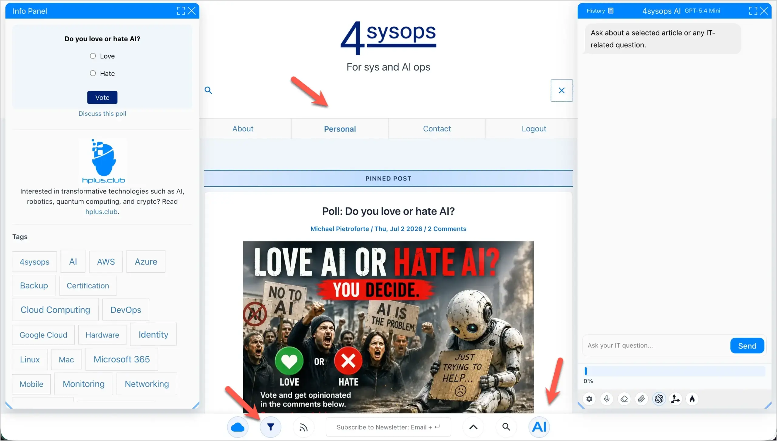Viewport: 777px width, 441px height.
Task: Filter by the 4sysops tag
Action: click(34, 262)
